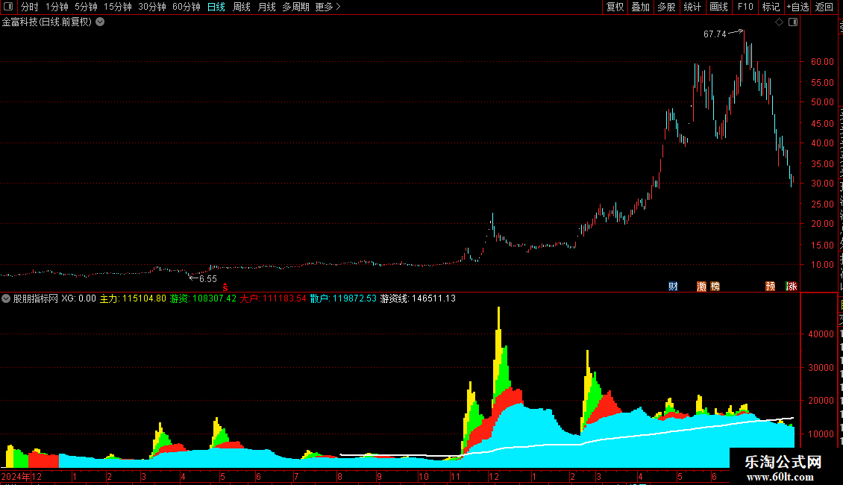This screenshot has height=485, width=843.
Task: Select the 60分钟 period
Action: (x=187, y=7)
